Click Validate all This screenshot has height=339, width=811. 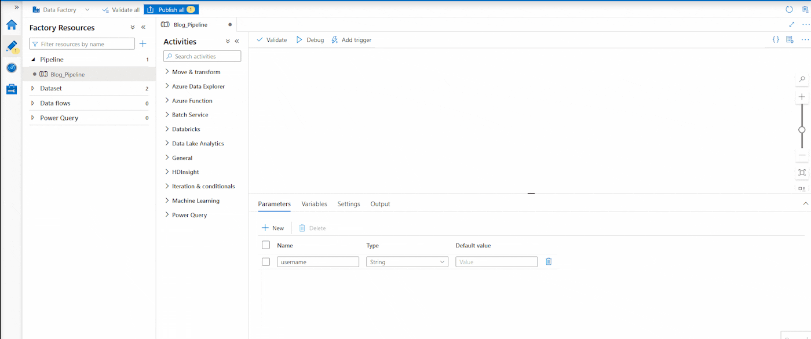coord(120,10)
